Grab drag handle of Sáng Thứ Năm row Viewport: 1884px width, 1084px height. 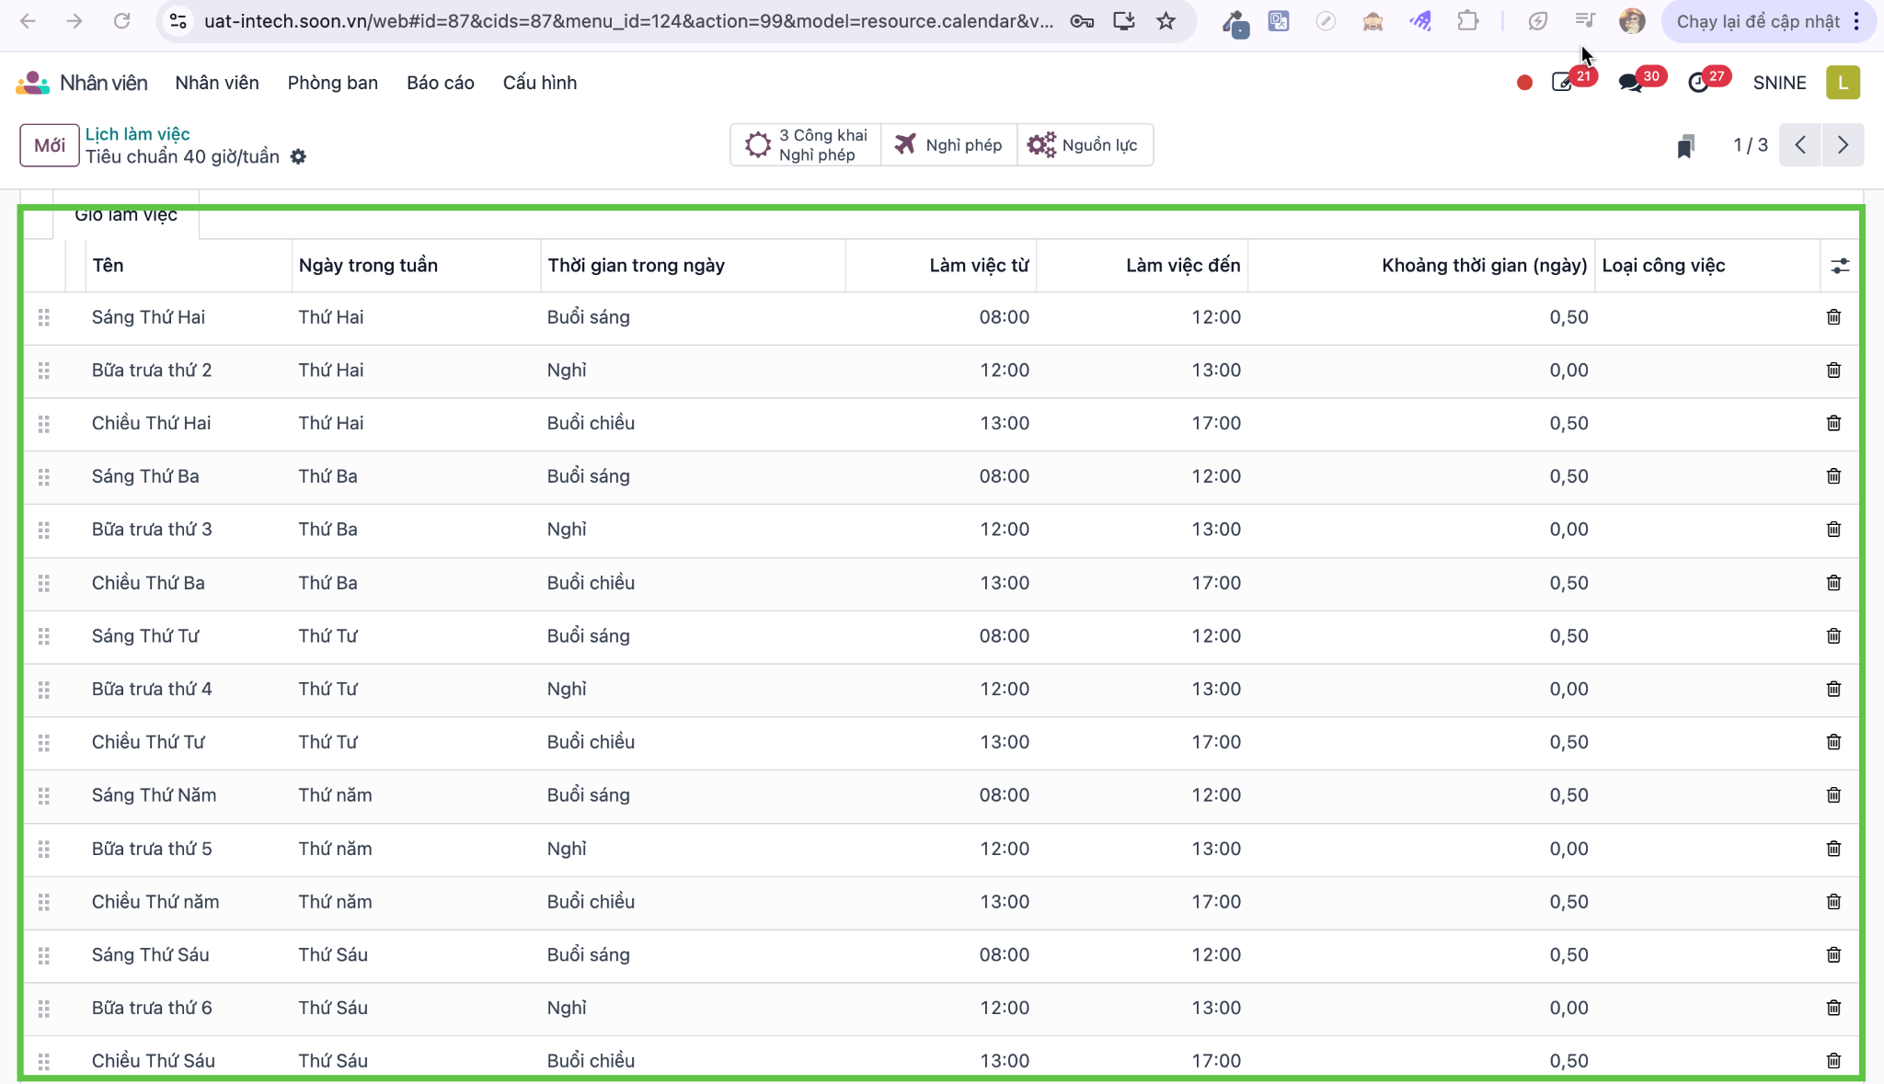click(43, 796)
